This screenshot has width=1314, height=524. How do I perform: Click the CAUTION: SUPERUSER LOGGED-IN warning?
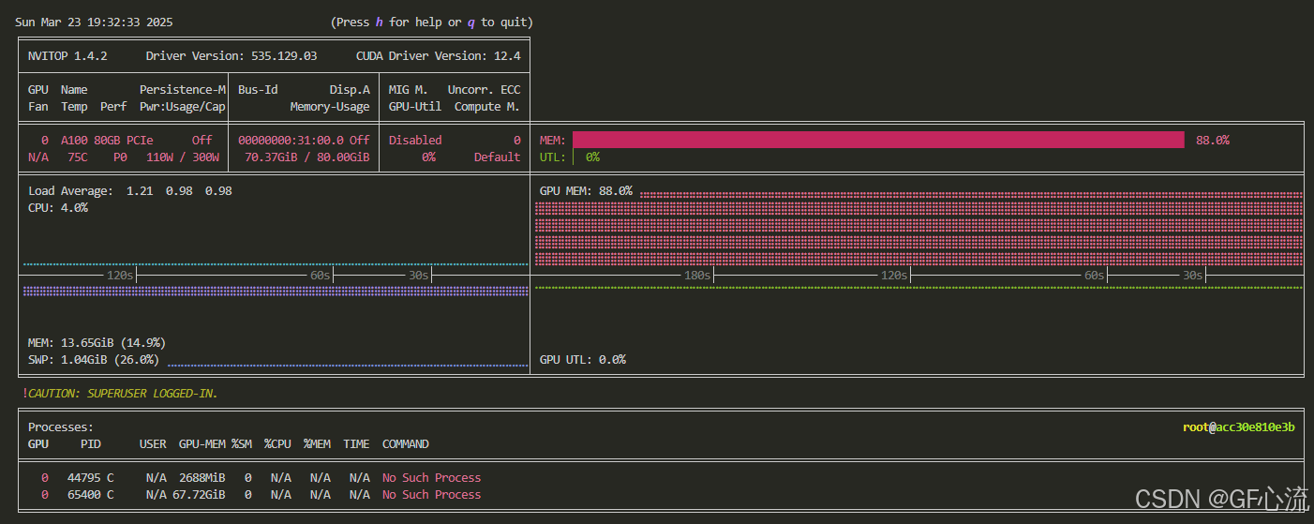click(120, 394)
